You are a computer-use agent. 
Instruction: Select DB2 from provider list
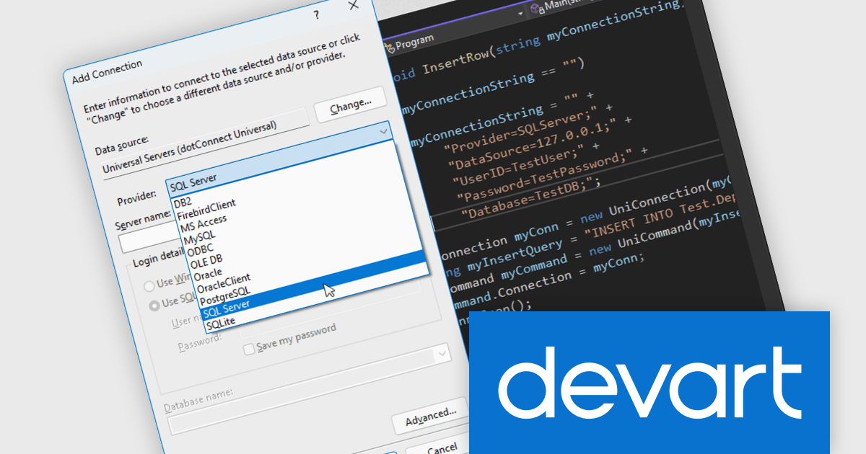pos(183,203)
